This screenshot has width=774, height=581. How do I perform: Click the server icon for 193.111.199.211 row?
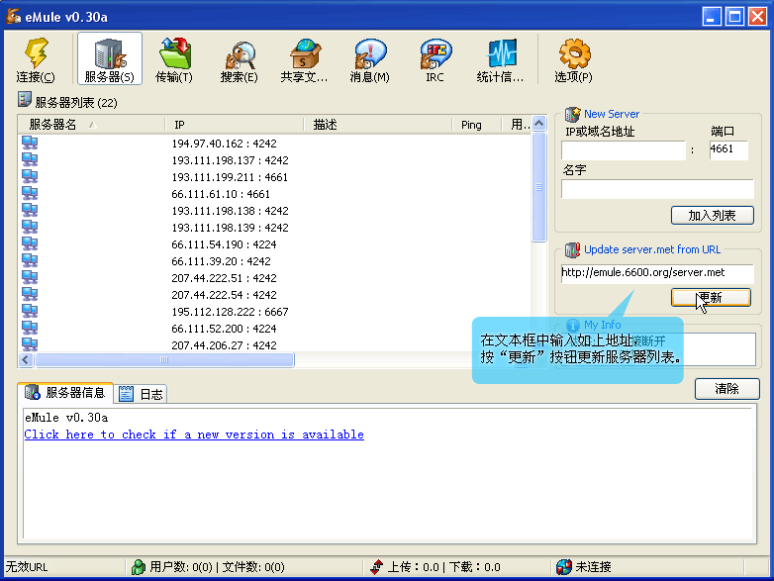tap(30, 177)
